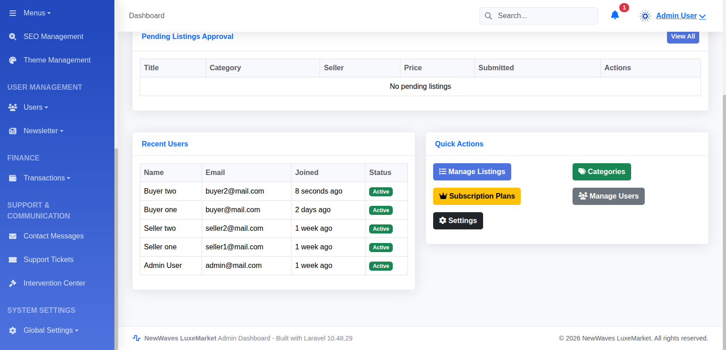This screenshot has height=350, width=726.
Task: Click the Category column header
Action: click(263, 68)
